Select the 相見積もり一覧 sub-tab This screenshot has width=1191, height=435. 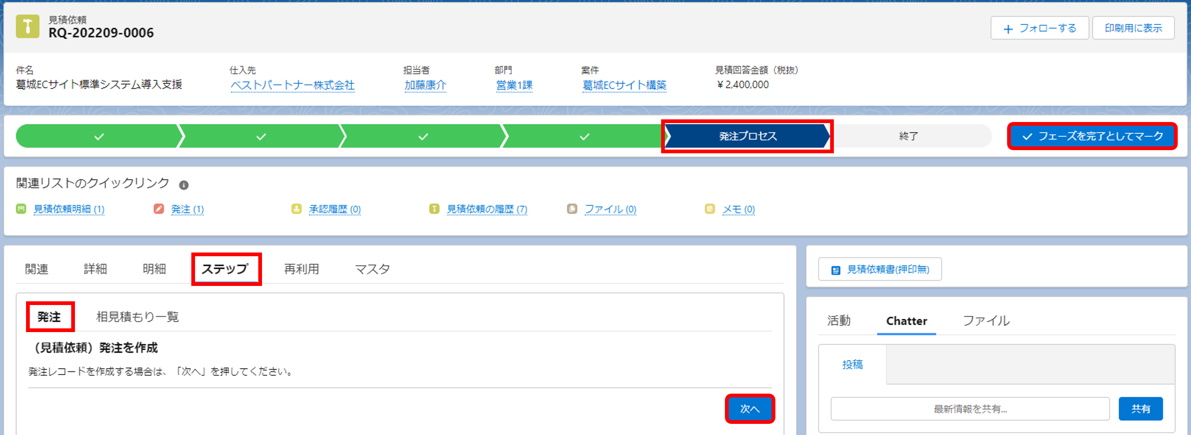pyautogui.click(x=138, y=317)
